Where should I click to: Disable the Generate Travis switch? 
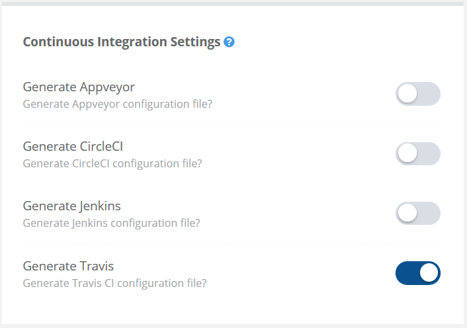point(417,272)
